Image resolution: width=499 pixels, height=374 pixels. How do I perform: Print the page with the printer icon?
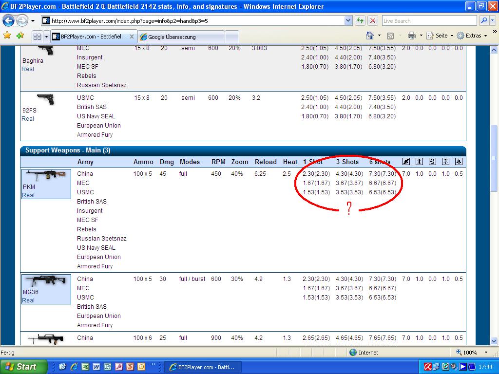pos(411,36)
